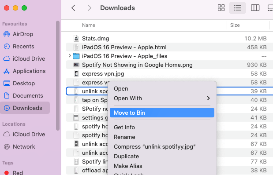This screenshot has width=273, height=175.
Task: Choose Move to Bin
Action: coord(162,113)
